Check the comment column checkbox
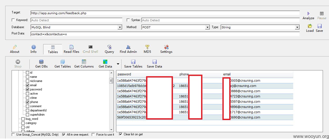329x139 pixels. pyautogui.click(x=27, y=106)
